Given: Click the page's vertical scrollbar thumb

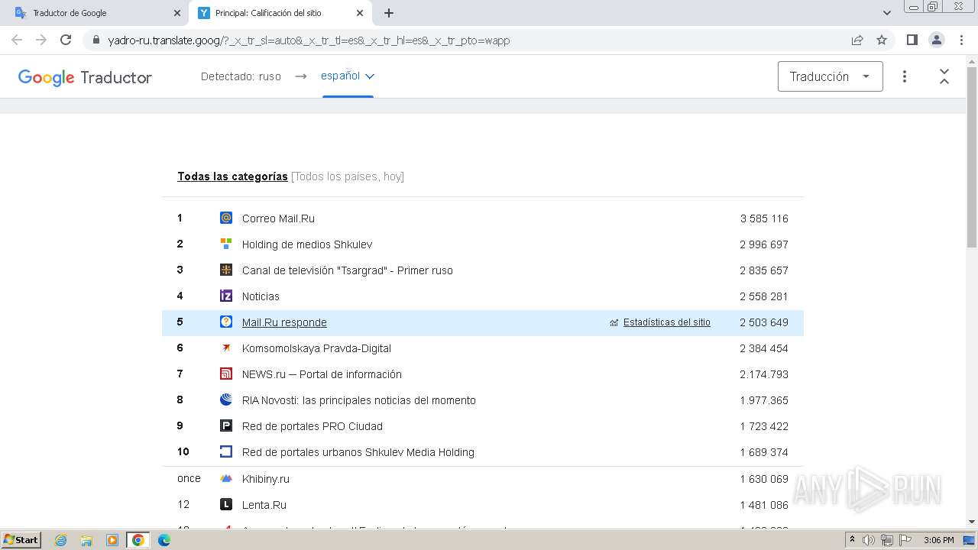Looking at the screenshot, I should (x=972, y=157).
